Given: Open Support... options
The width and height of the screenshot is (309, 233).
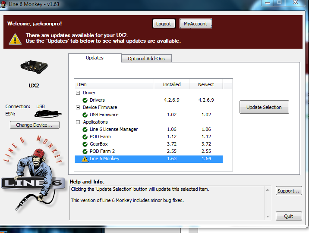Looking at the screenshot, I should click(x=288, y=191).
